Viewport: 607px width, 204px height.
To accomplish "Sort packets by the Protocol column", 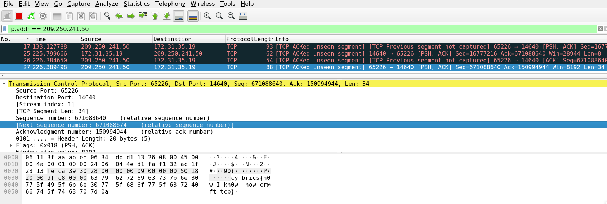I will pos(239,39).
